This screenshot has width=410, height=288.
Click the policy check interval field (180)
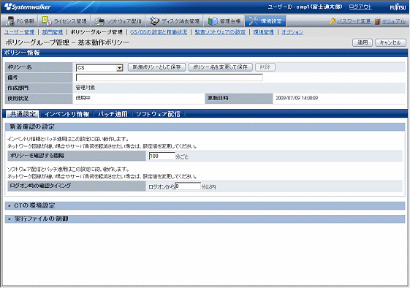162,156
